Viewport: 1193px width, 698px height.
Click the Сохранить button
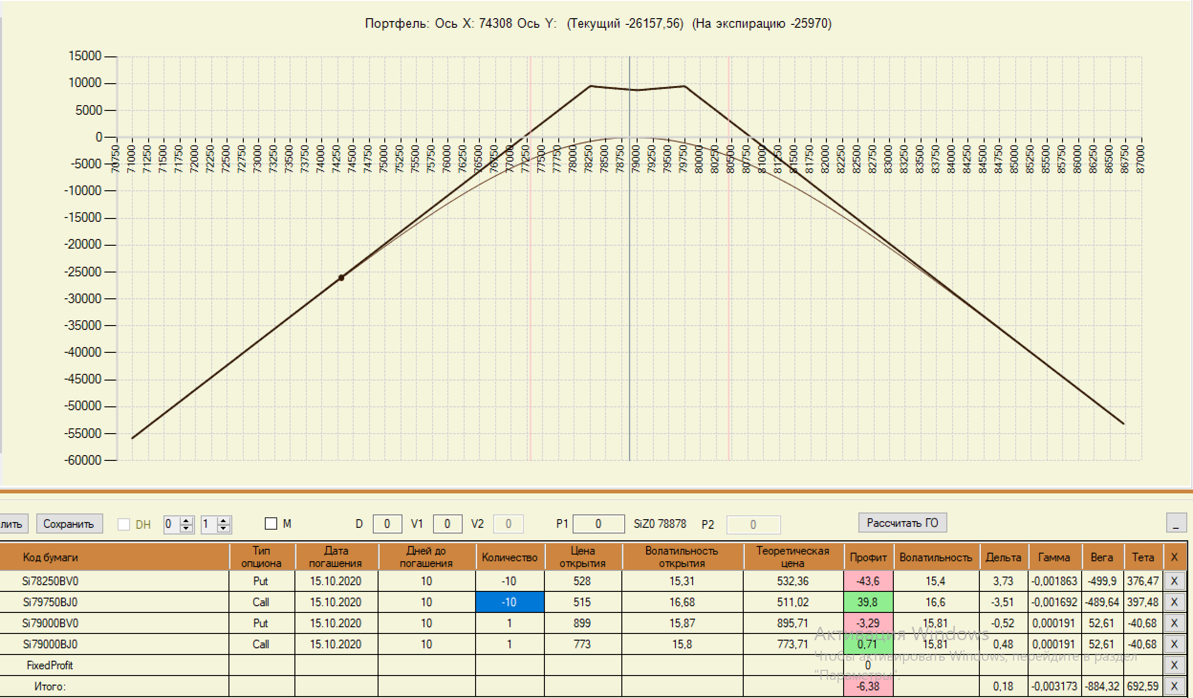click(x=69, y=523)
